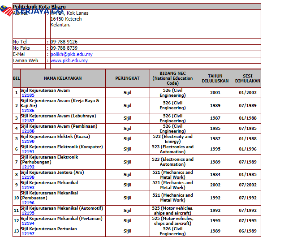Click the PERINGKAT column header
Screen dimensions: 284x237
[128, 78]
